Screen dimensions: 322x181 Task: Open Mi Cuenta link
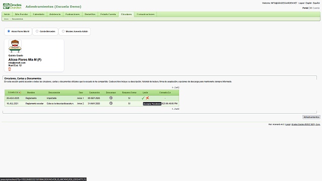[x=314, y=8]
